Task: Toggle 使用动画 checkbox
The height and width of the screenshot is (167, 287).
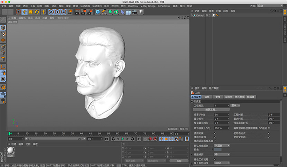Action: [215, 133]
